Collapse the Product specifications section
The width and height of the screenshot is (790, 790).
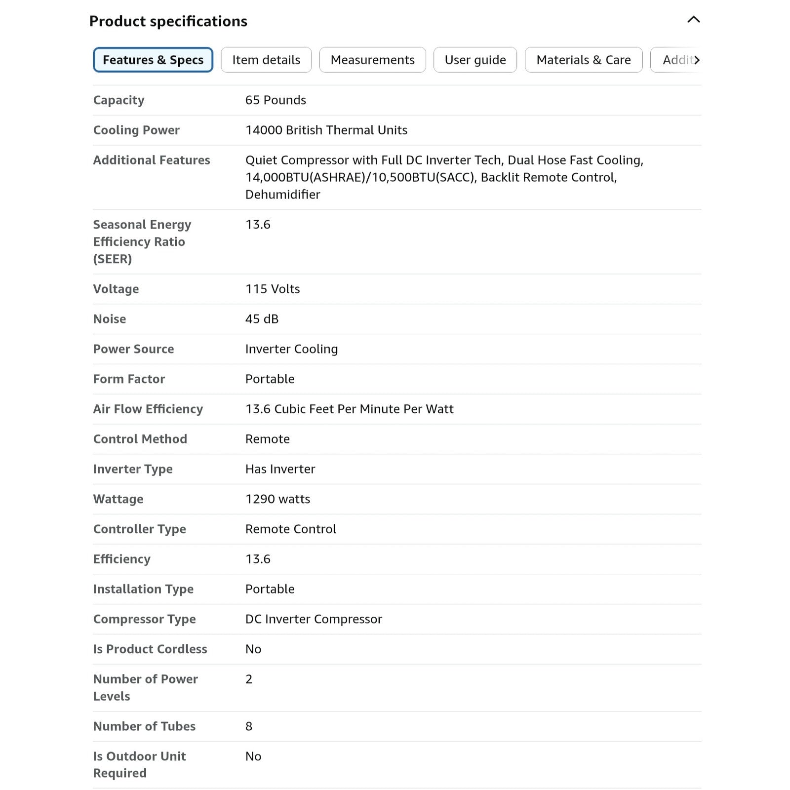(x=693, y=20)
